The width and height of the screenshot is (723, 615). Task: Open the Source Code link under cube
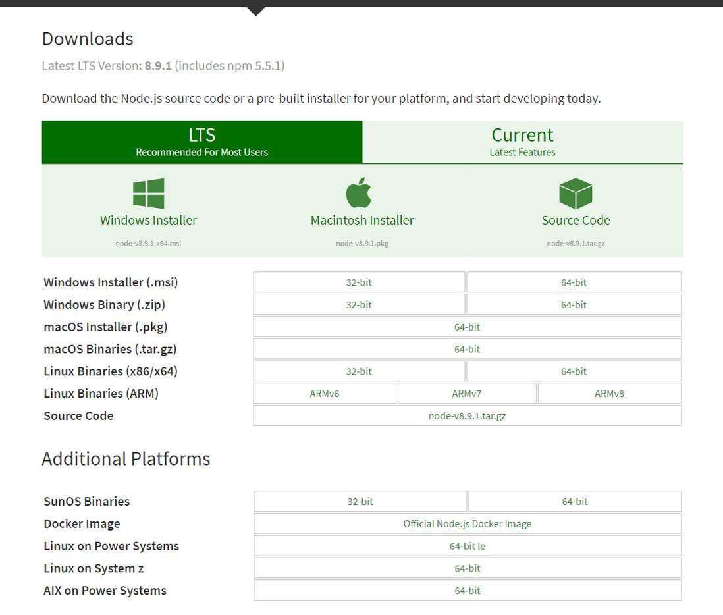click(x=576, y=221)
